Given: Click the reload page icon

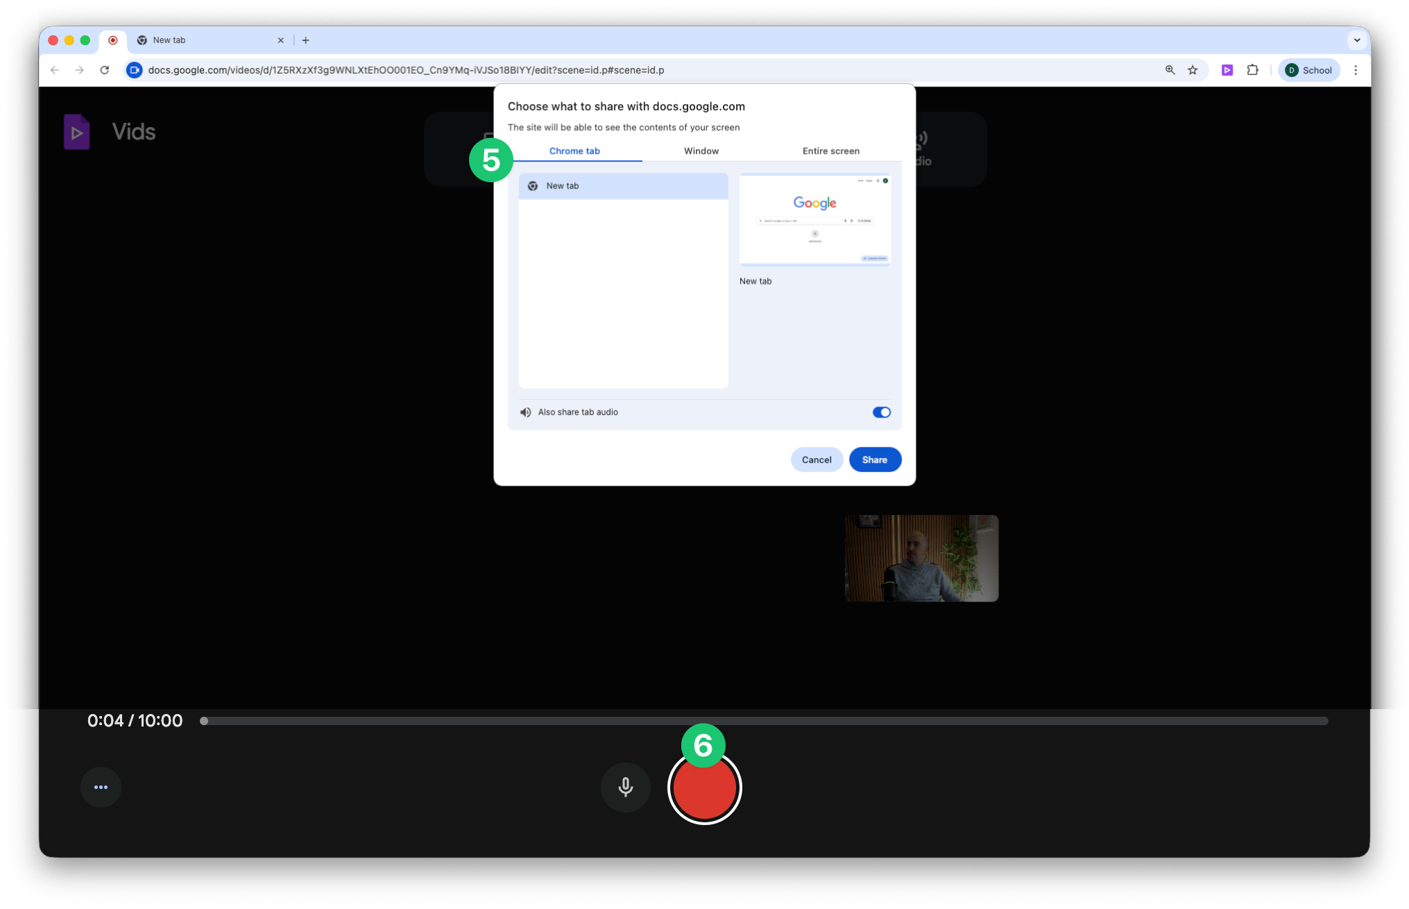Looking at the screenshot, I should 105,70.
